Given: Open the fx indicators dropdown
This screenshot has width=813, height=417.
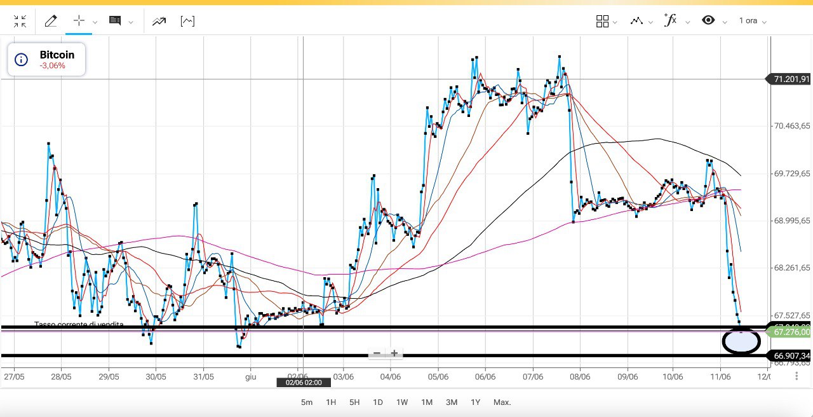Looking at the screenshot, I should pyautogui.click(x=689, y=22).
